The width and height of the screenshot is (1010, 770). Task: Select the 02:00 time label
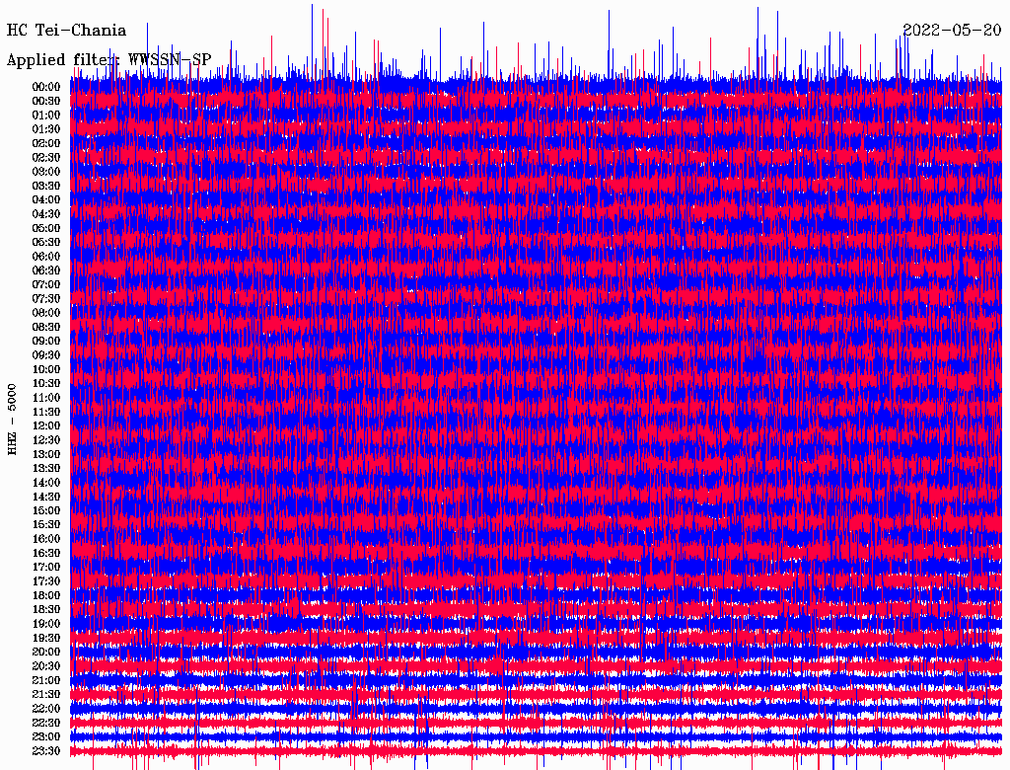pyautogui.click(x=46, y=144)
